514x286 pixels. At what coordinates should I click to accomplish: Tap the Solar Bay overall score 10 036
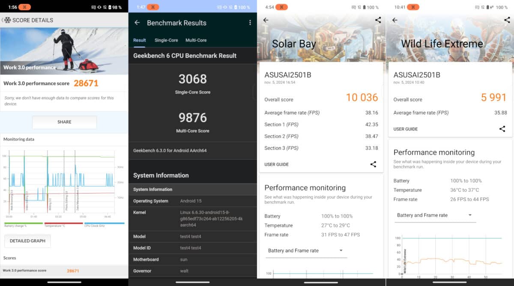tap(362, 98)
